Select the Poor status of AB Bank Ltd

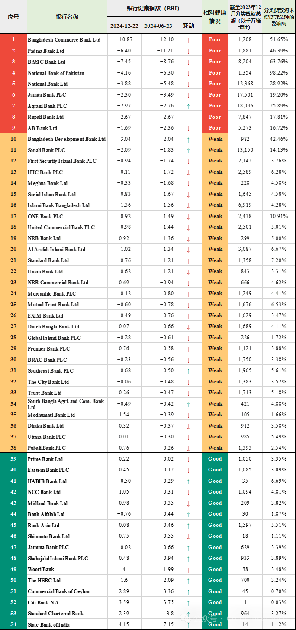pos(215,128)
